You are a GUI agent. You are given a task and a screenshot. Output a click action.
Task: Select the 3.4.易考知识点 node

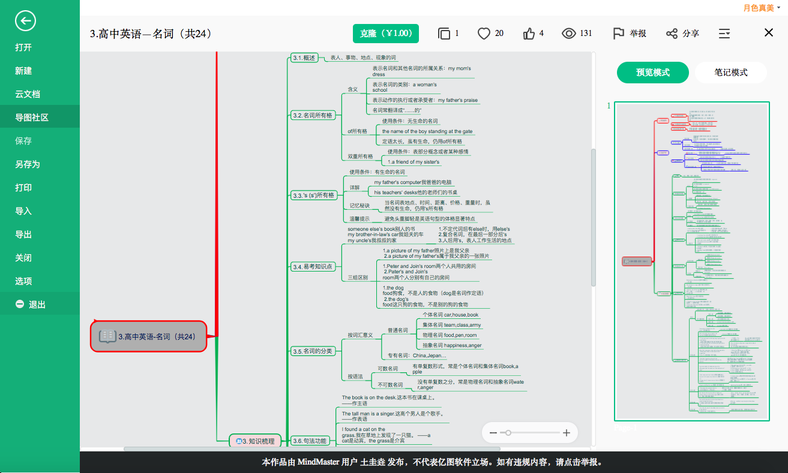tap(313, 267)
